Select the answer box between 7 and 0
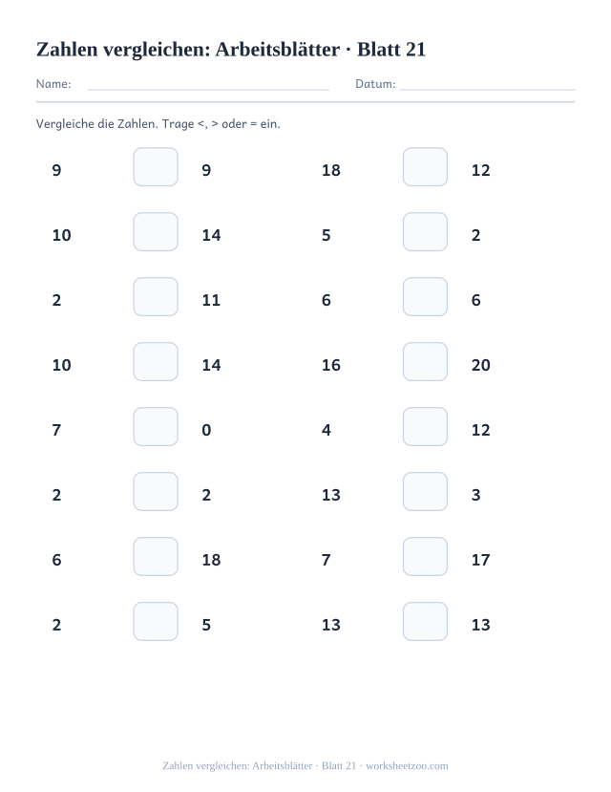611x792 pixels. coord(156,427)
